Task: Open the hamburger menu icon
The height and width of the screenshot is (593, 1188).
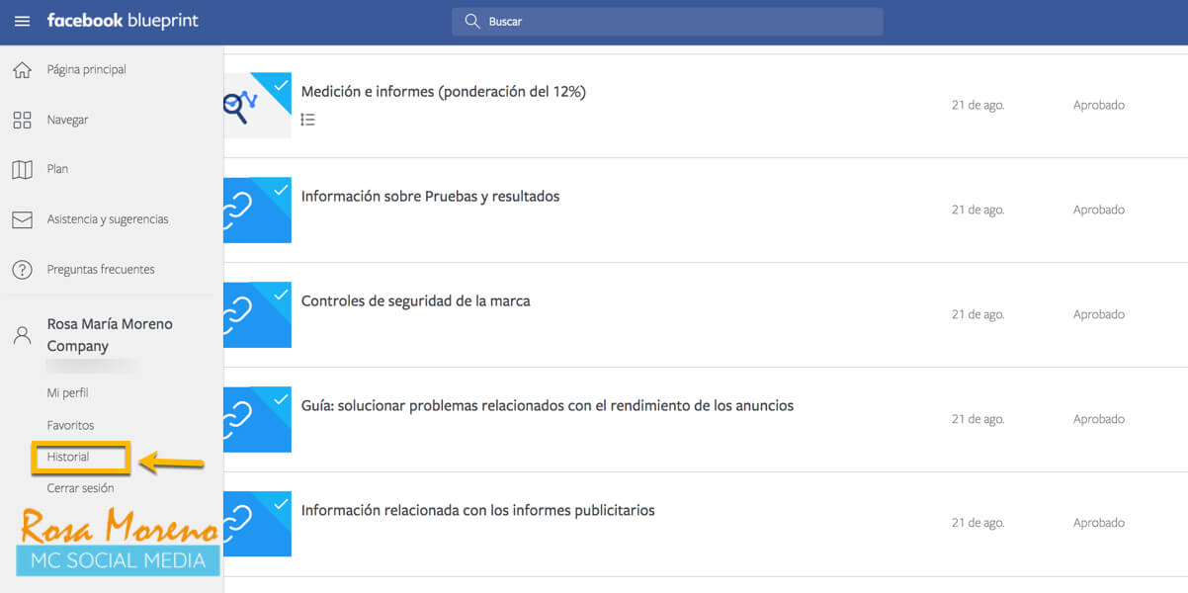Action: point(22,21)
